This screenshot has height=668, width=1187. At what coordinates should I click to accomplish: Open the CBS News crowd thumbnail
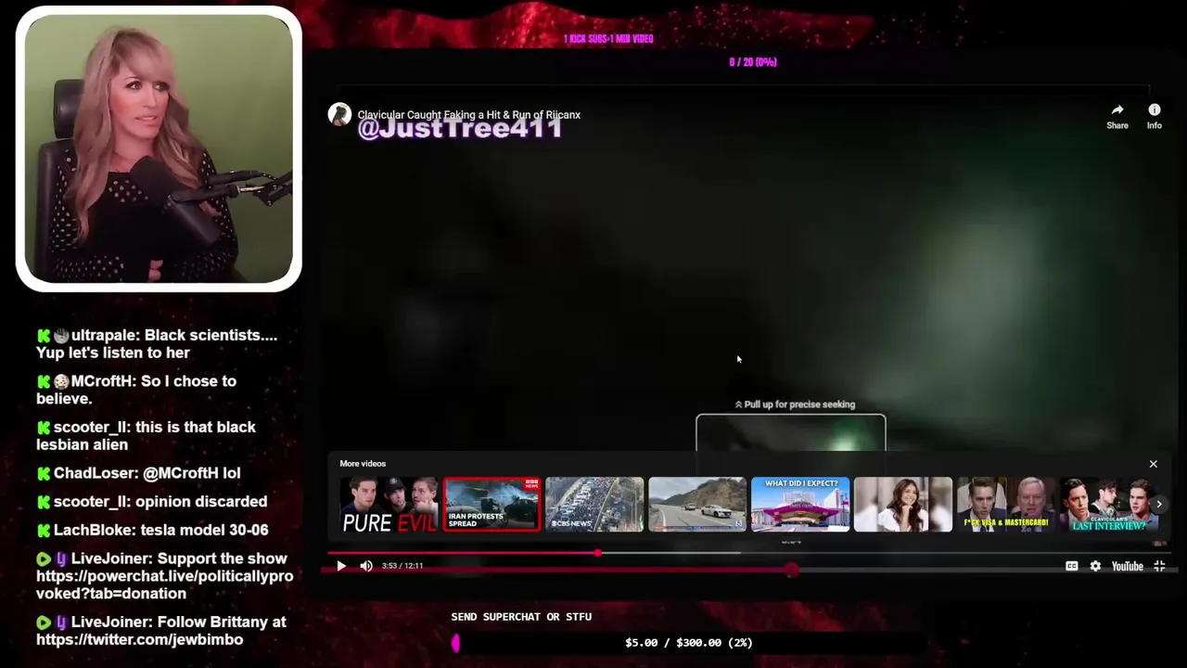(x=594, y=505)
